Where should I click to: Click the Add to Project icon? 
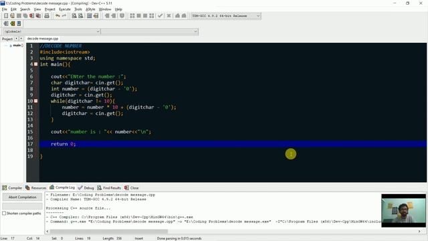[x=107, y=16]
